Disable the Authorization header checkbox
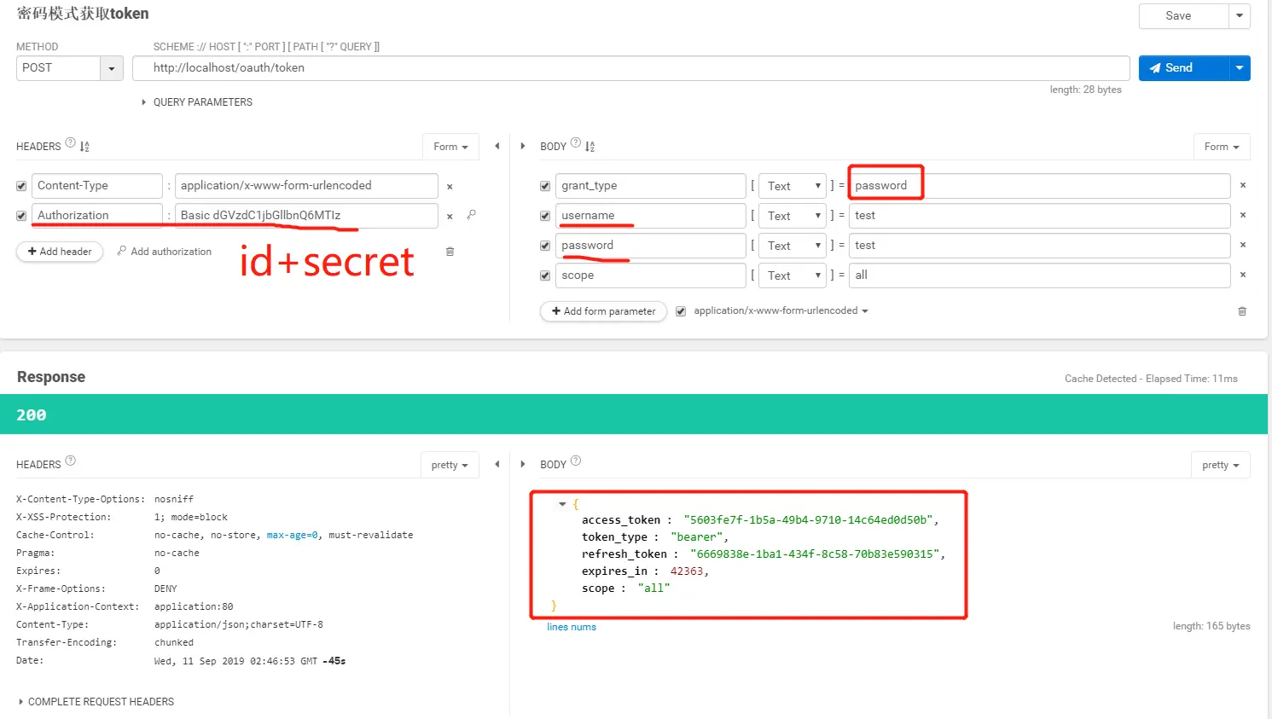The height and width of the screenshot is (719, 1272). click(21, 216)
